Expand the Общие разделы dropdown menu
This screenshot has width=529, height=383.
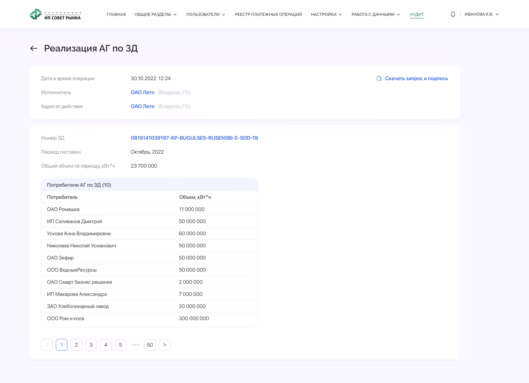coord(156,15)
